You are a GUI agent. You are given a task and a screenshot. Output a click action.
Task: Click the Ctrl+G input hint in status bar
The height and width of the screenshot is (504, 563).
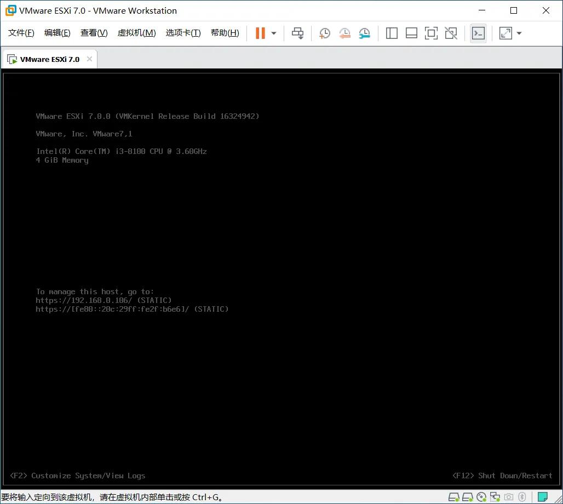pos(112,497)
